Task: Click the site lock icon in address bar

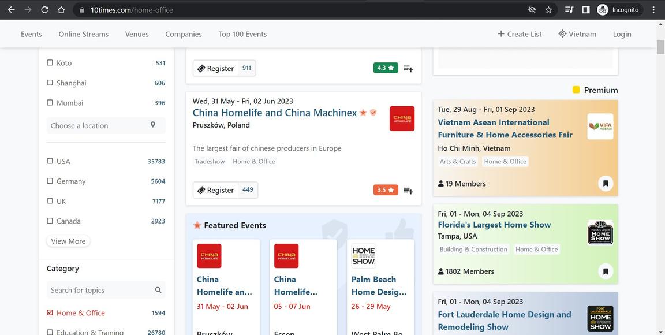Action: pyautogui.click(x=83, y=10)
